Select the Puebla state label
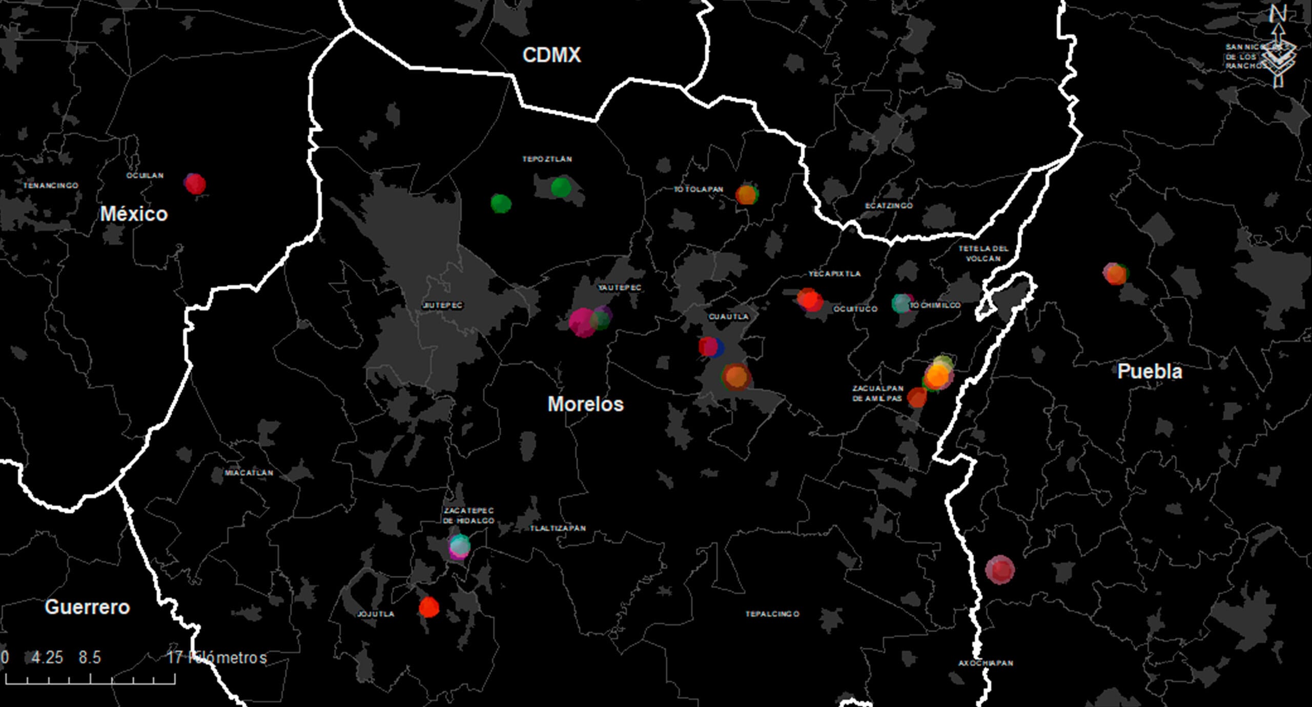Viewport: 1312px width, 707px height. click(x=1149, y=371)
